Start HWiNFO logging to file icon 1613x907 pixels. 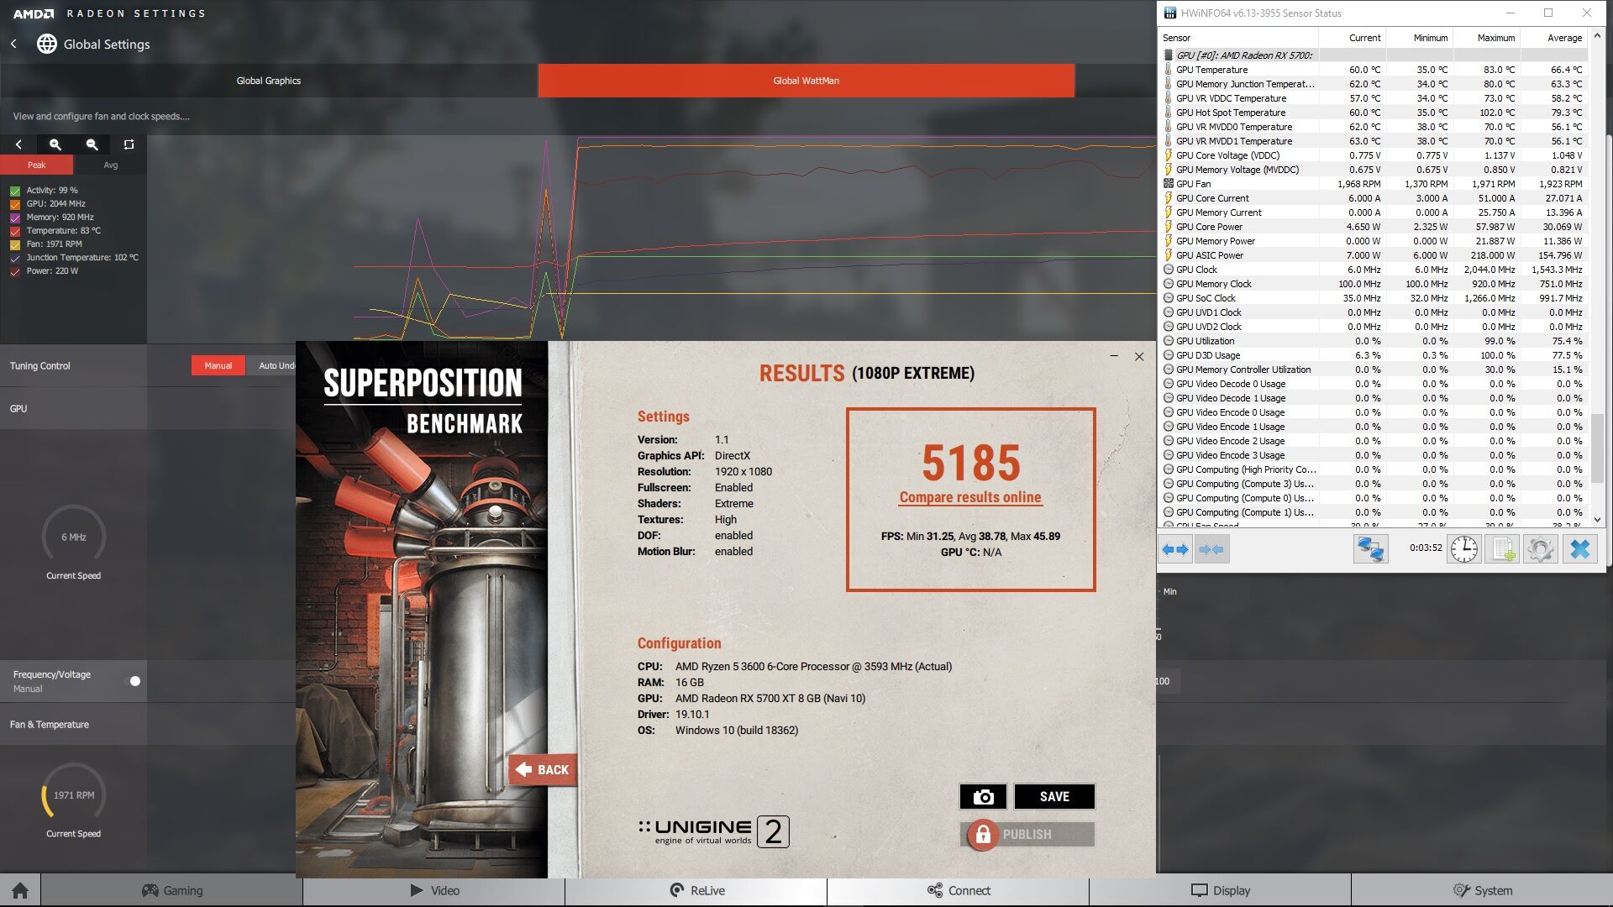pyautogui.click(x=1502, y=549)
